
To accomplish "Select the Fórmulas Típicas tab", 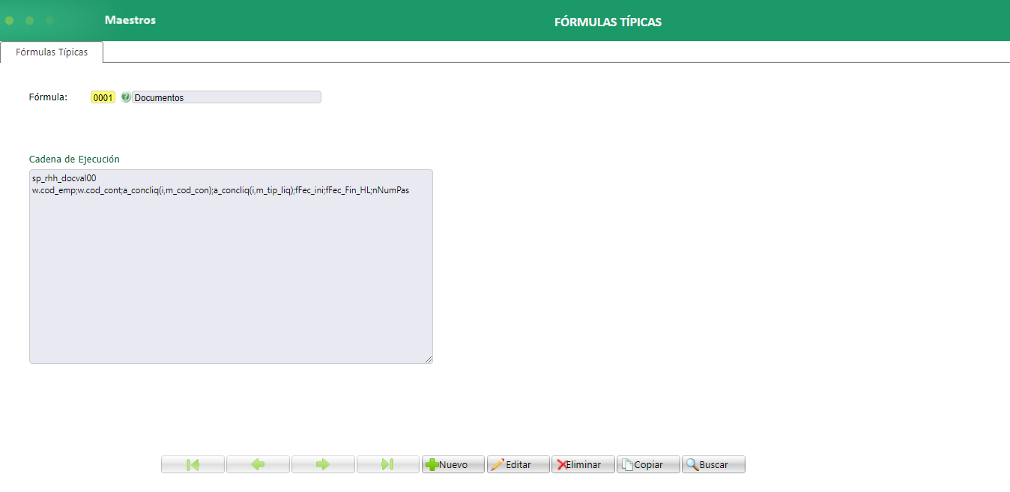I will (x=52, y=52).
